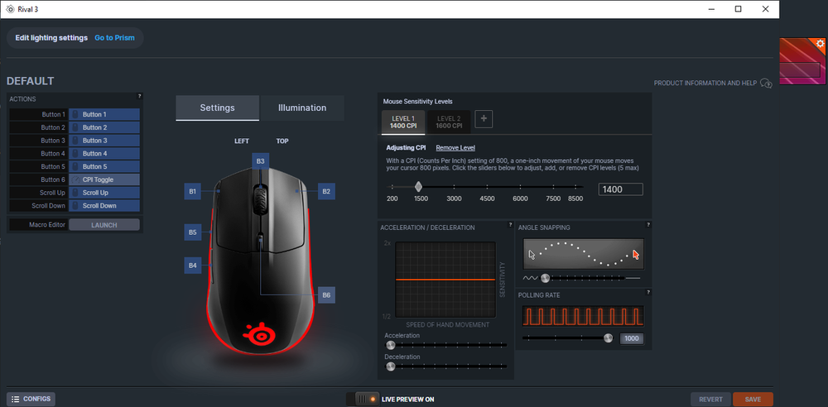Image resolution: width=828 pixels, height=407 pixels.
Task: Click the polling rate waveform preview
Action: point(584,316)
